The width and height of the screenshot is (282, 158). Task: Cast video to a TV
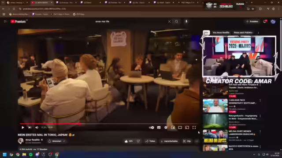point(187,128)
